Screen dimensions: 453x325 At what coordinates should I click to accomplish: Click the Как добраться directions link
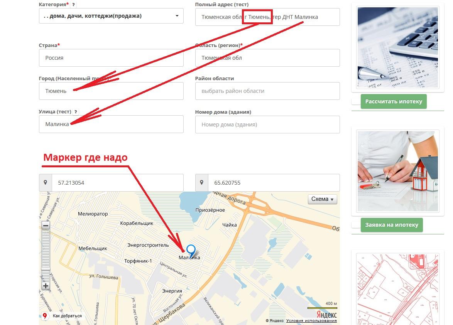pos(67,316)
